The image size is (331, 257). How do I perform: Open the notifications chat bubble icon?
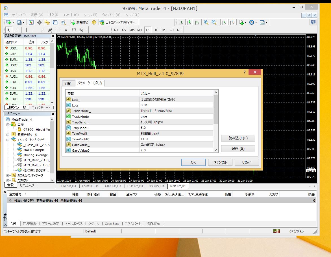click(313, 22)
